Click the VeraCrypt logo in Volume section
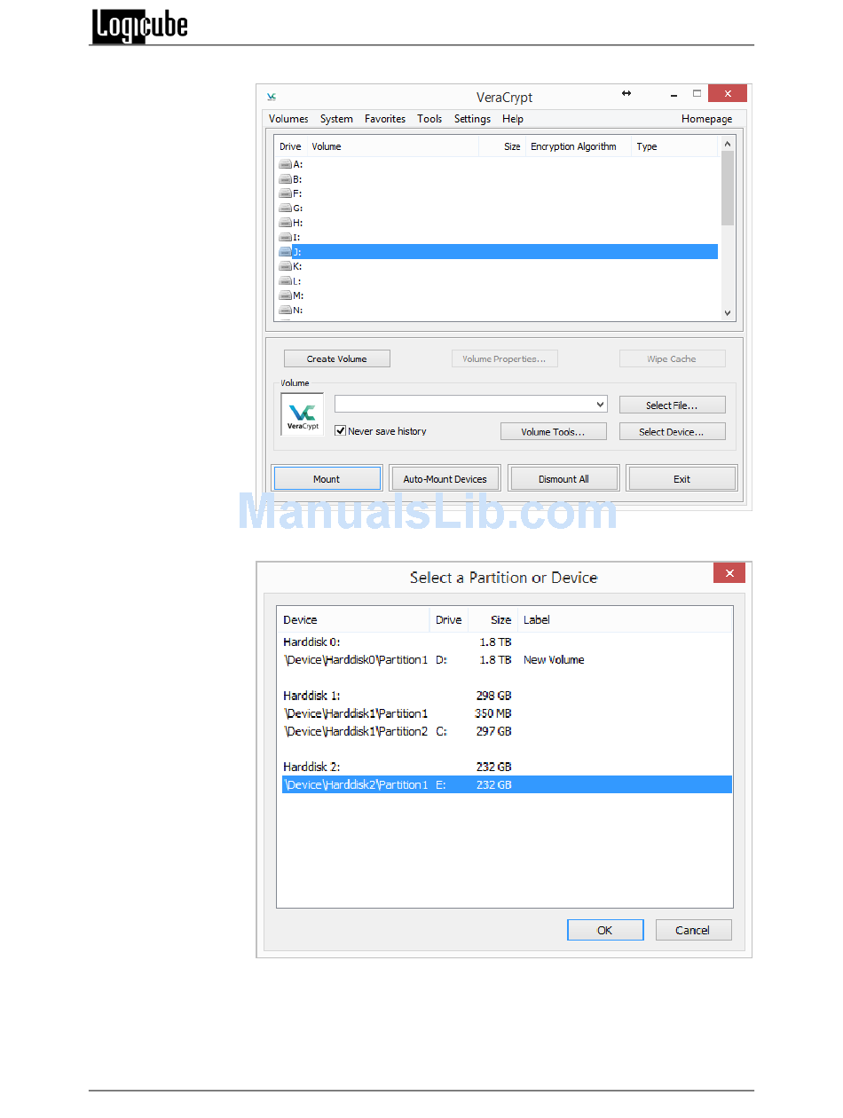 (x=303, y=414)
